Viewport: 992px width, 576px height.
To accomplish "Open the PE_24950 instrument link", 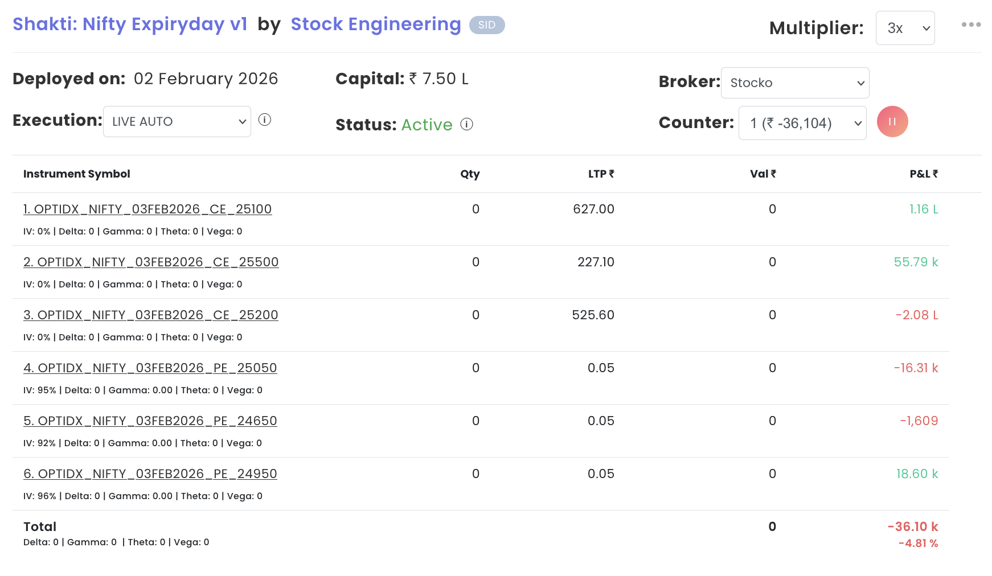I will [150, 474].
